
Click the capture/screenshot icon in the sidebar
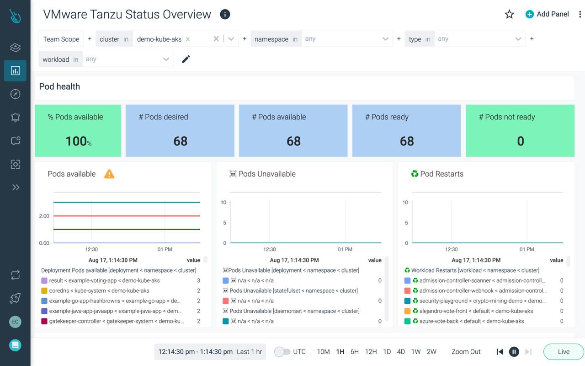(15, 164)
